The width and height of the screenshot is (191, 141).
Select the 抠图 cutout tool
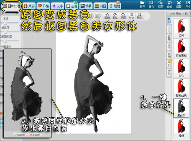160,5
